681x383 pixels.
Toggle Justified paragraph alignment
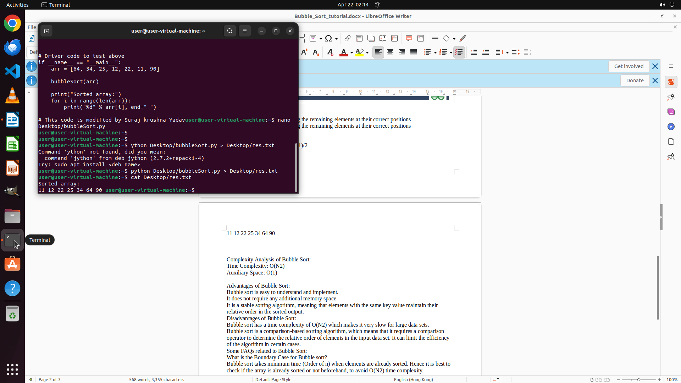pyautogui.click(x=414, y=52)
